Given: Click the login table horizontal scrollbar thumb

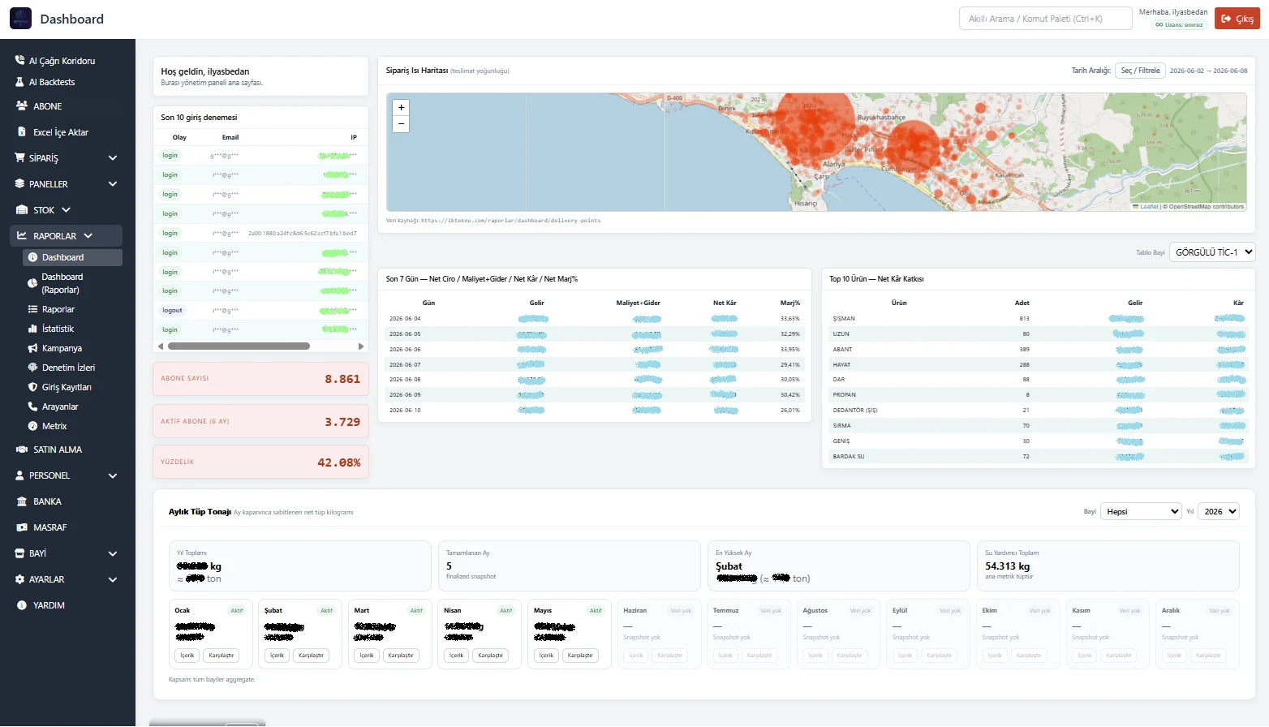Looking at the screenshot, I should [239, 346].
